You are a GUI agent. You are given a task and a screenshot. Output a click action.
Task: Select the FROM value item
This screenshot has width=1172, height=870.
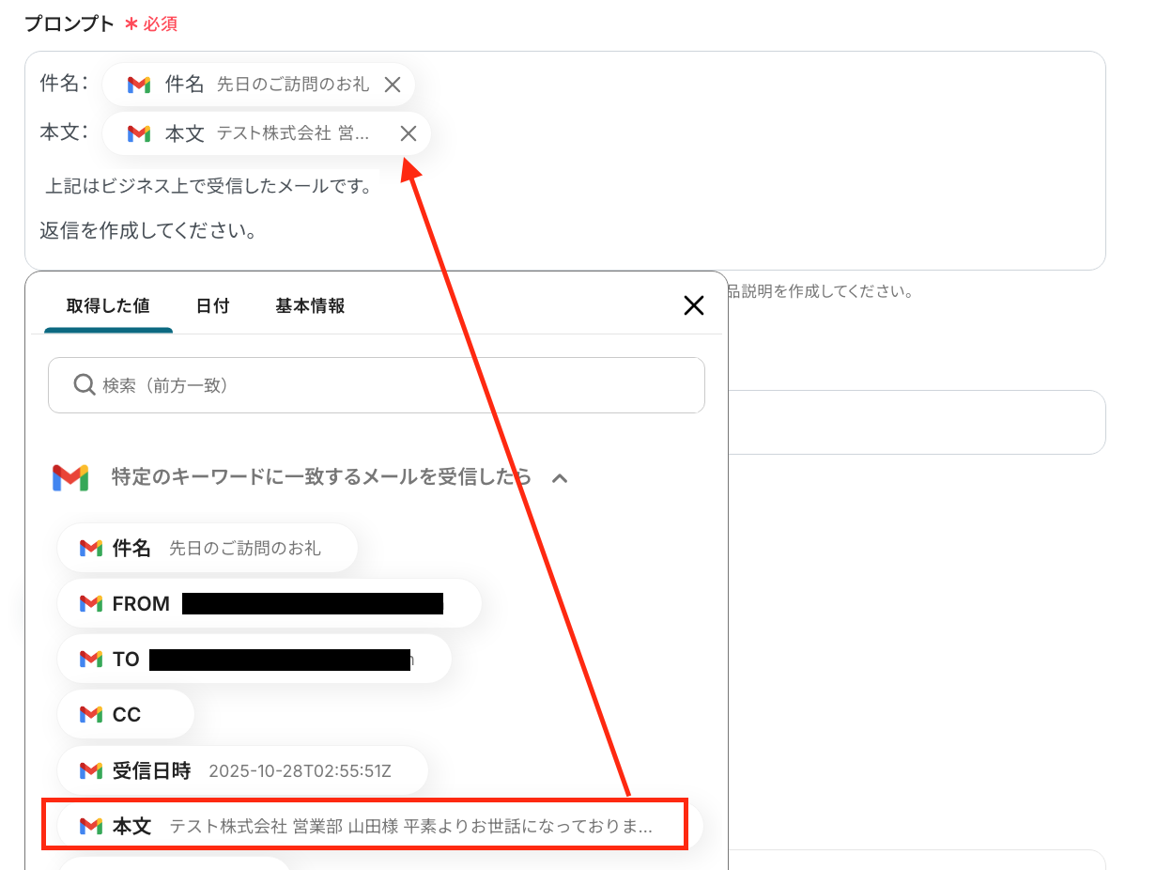270,603
